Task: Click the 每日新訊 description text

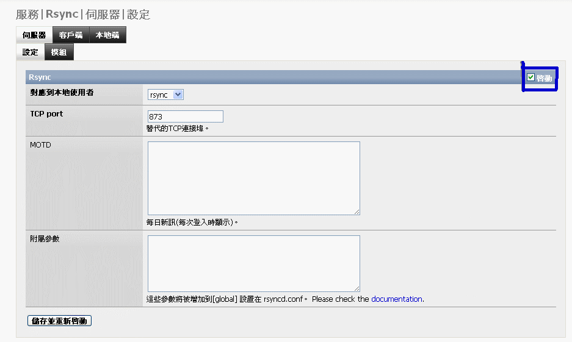Action: 192,222
